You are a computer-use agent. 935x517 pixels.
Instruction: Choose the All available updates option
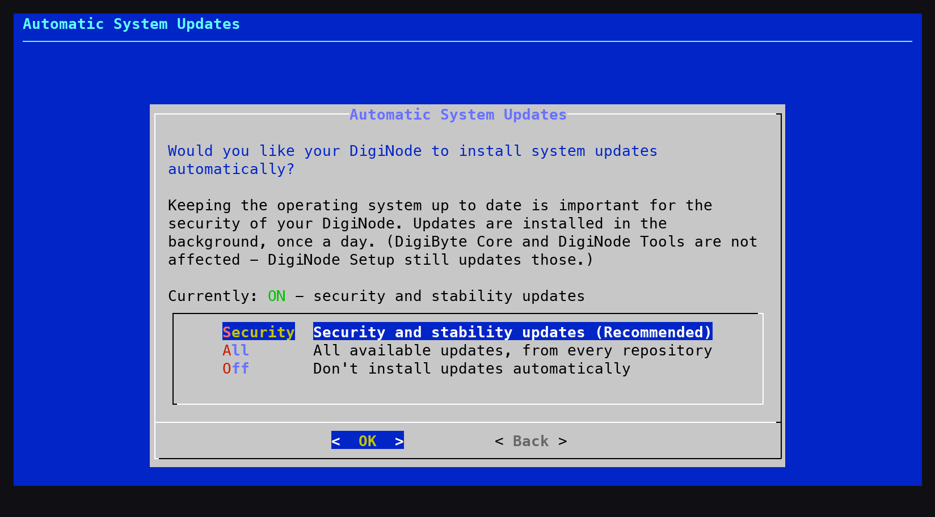tap(236, 350)
